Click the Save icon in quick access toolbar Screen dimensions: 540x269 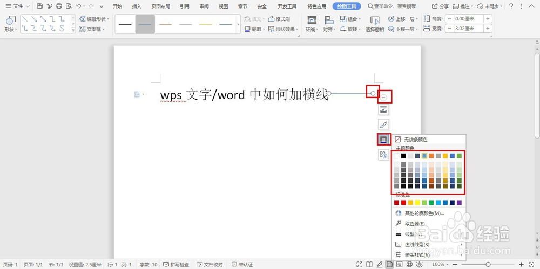[39, 6]
